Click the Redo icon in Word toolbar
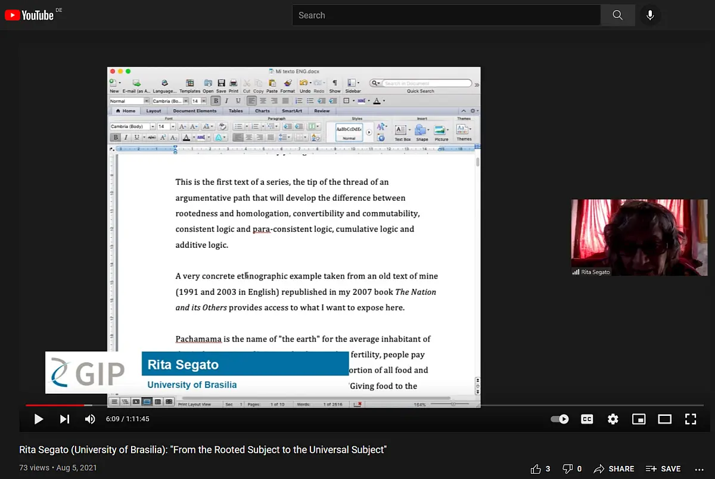Image resolution: width=715 pixels, height=479 pixels. coord(319,83)
